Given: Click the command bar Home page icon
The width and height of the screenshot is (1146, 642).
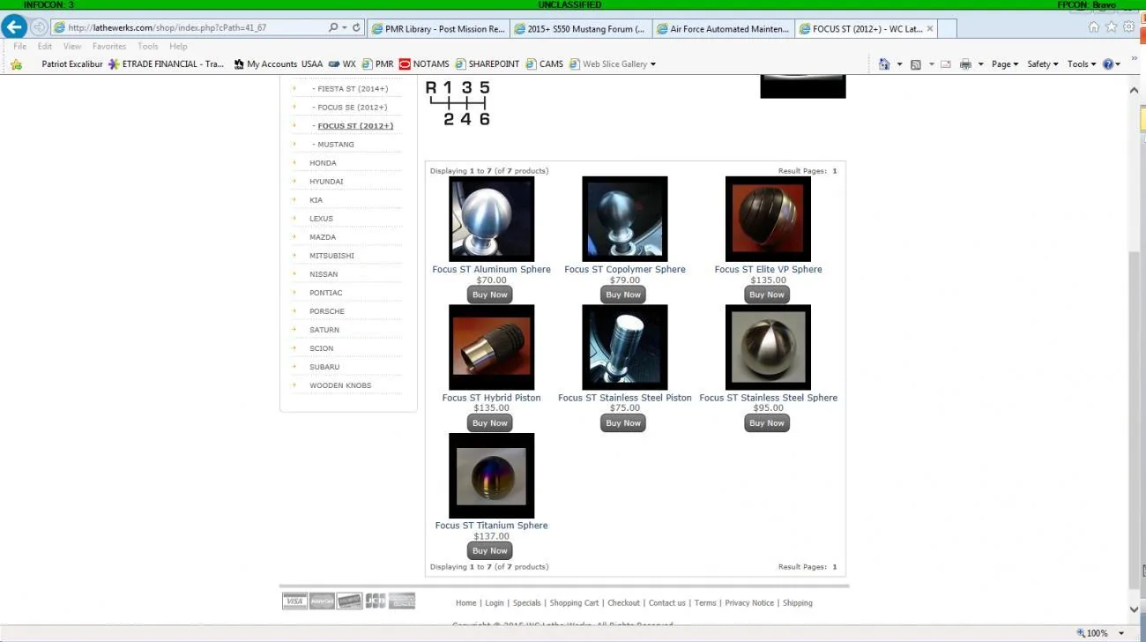Looking at the screenshot, I should (884, 64).
